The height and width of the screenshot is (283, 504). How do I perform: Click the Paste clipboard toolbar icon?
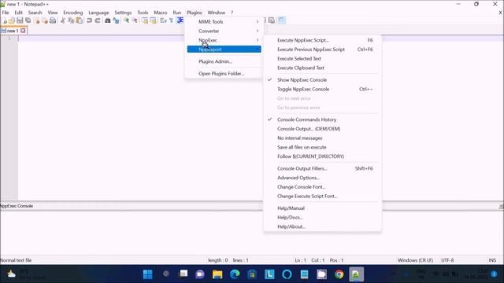click(x=79, y=21)
